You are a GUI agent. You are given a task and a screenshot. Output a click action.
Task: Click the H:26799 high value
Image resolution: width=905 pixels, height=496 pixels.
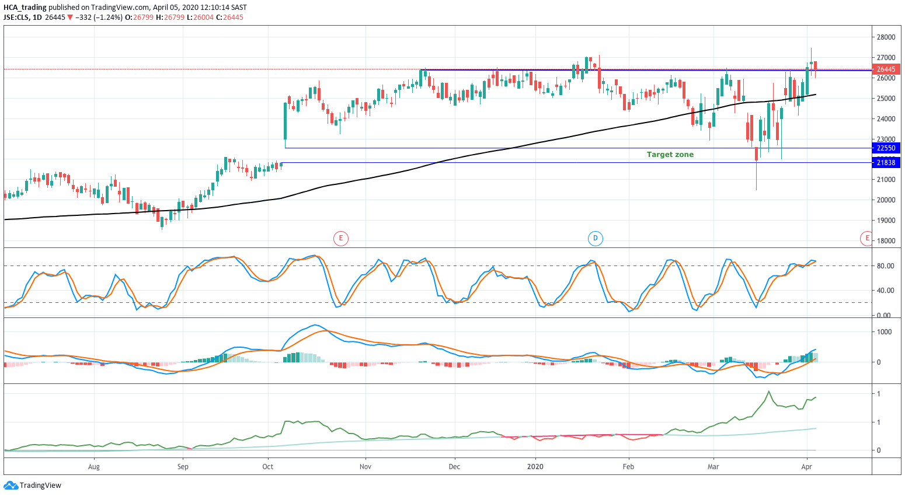[x=170, y=18]
